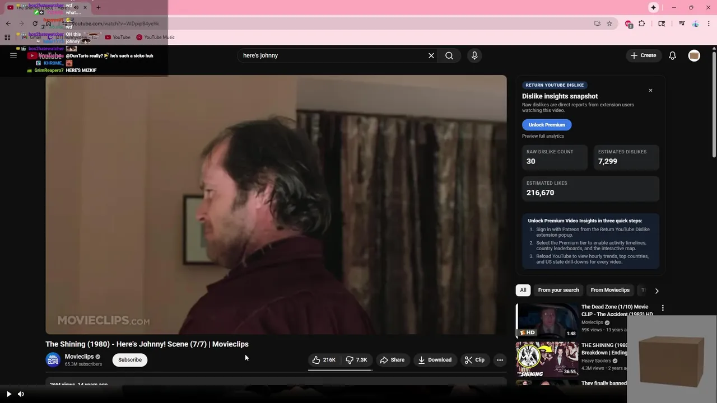The width and height of the screenshot is (717, 403).
Task: Install app icon in address bar
Action: [x=597, y=24]
